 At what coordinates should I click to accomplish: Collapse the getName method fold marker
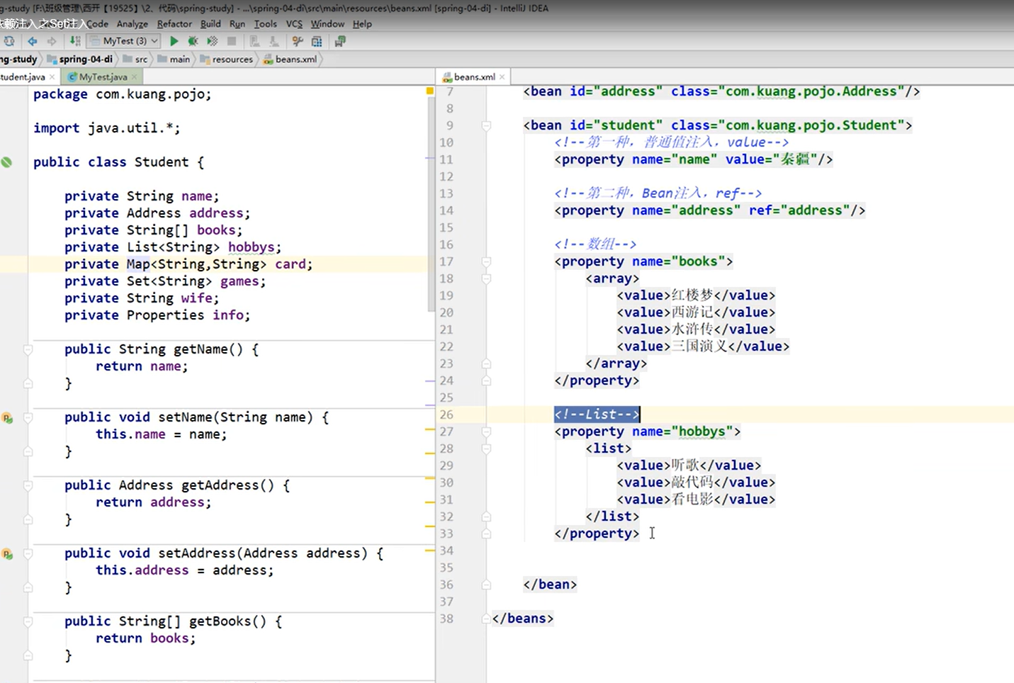pyautogui.click(x=28, y=349)
